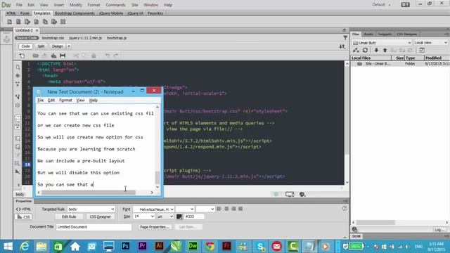Image resolution: width=450 pixels, height=253 pixels.
Task: Click the Source Code button
Action: click(x=27, y=38)
